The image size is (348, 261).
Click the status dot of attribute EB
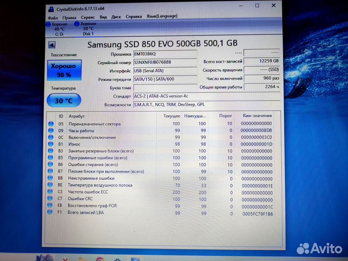pos(50,205)
